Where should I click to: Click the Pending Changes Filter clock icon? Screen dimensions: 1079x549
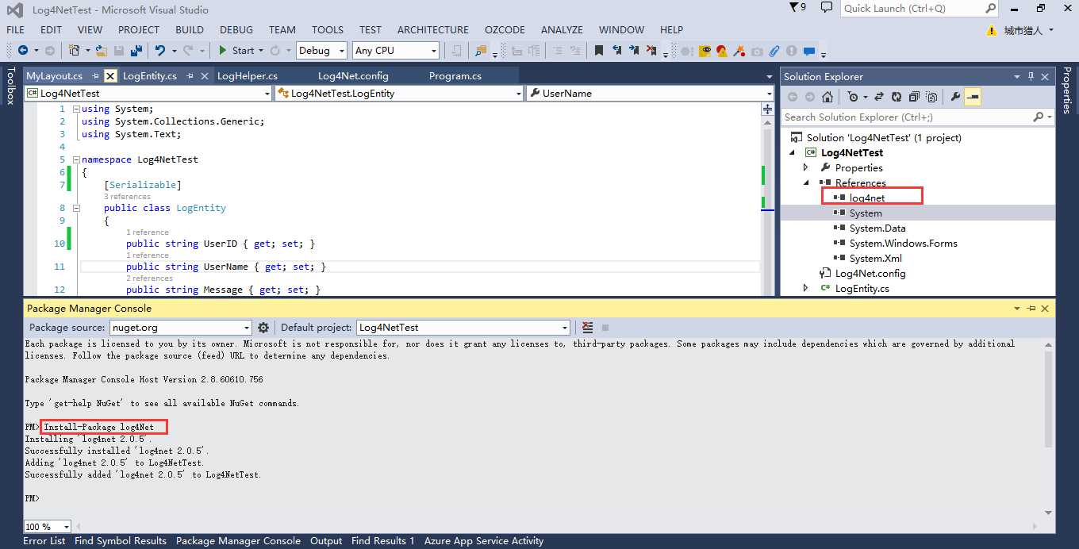[x=853, y=97]
